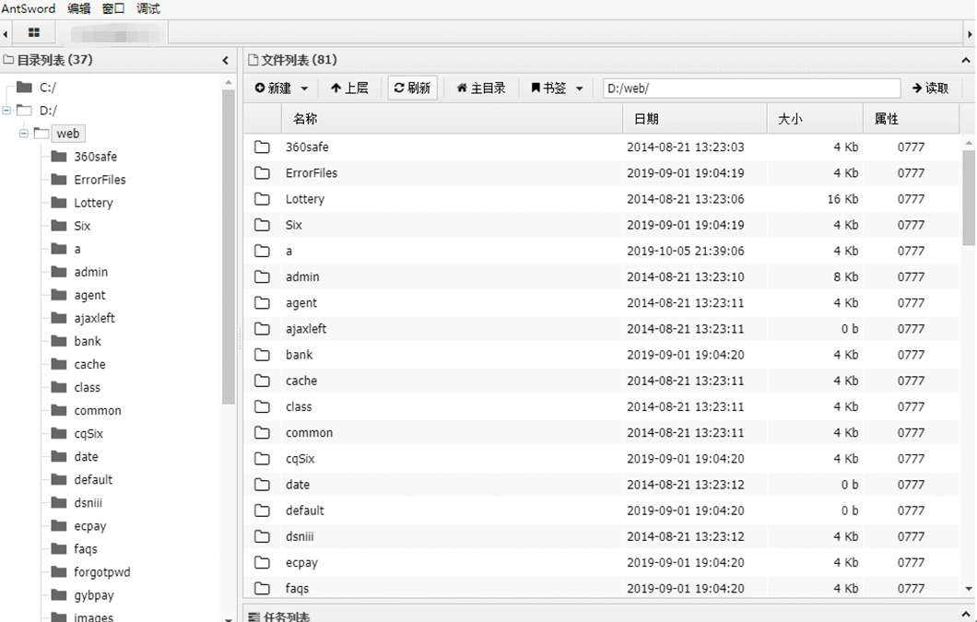Image resolution: width=977 pixels, height=622 pixels.
Task: Click folder icon of Lottery file row
Action: [263, 199]
